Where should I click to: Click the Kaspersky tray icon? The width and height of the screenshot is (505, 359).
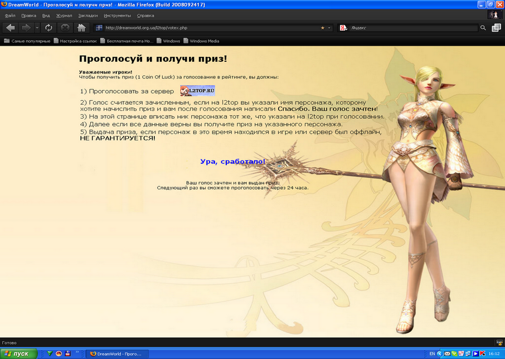[483, 354]
